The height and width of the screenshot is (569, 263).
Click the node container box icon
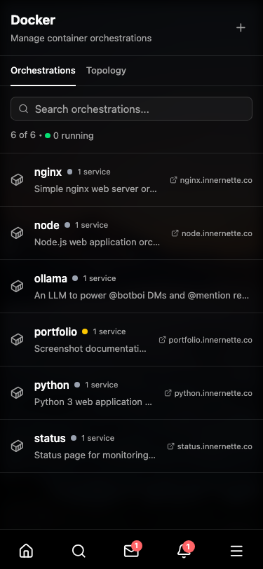click(17, 233)
